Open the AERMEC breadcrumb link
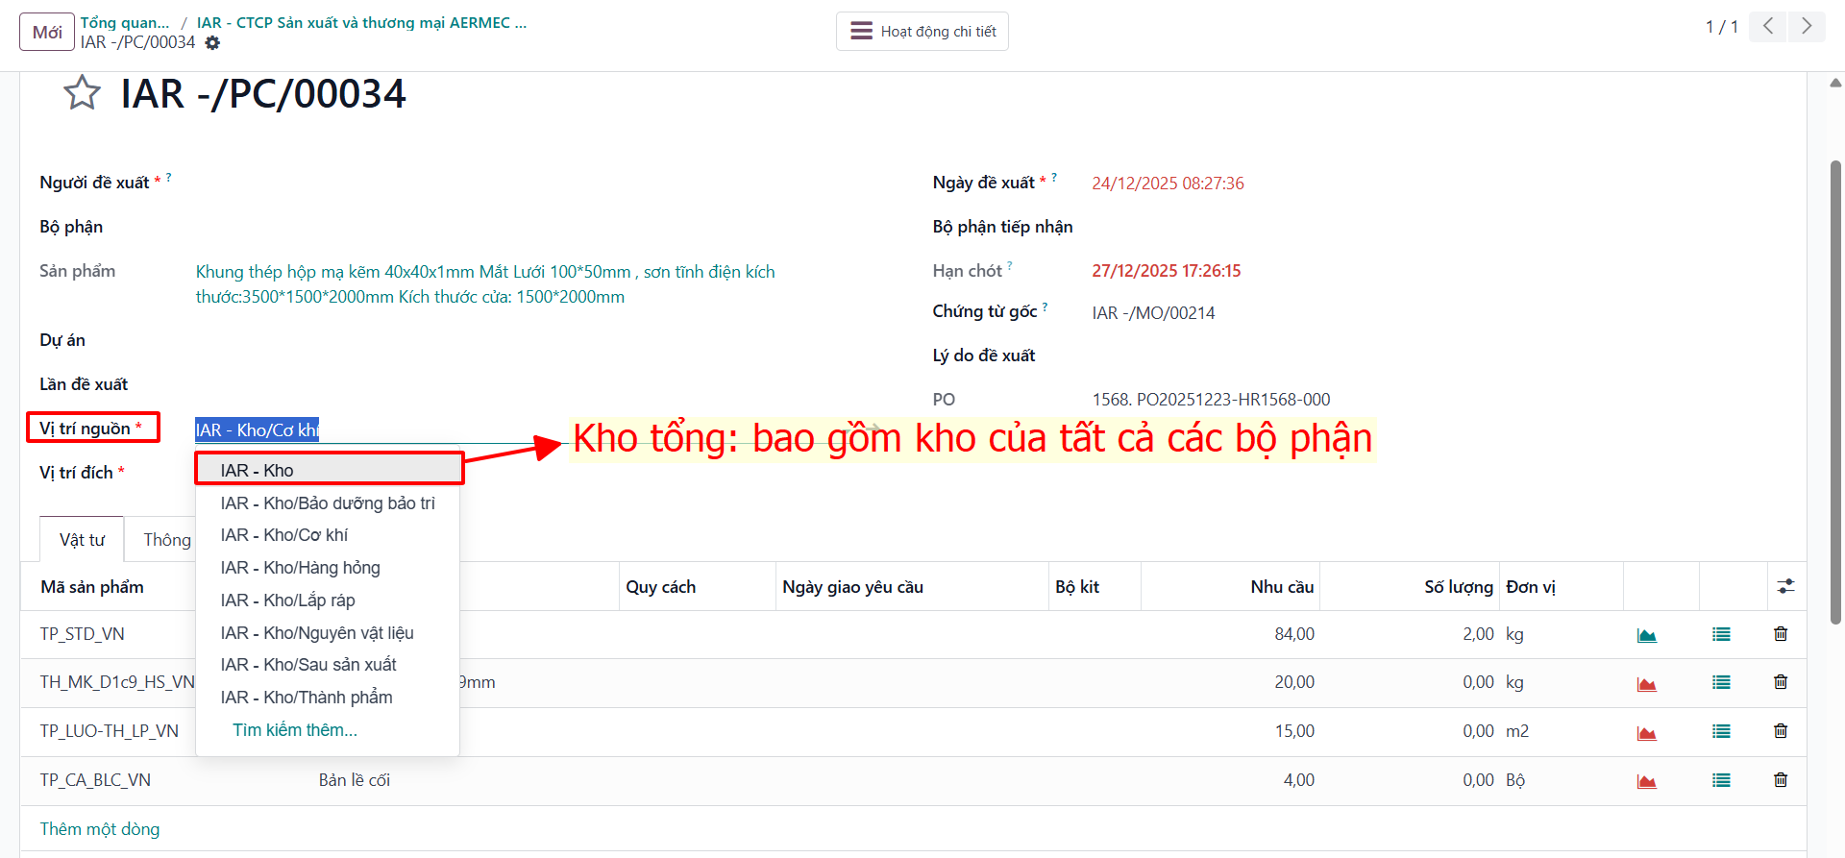 click(362, 22)
